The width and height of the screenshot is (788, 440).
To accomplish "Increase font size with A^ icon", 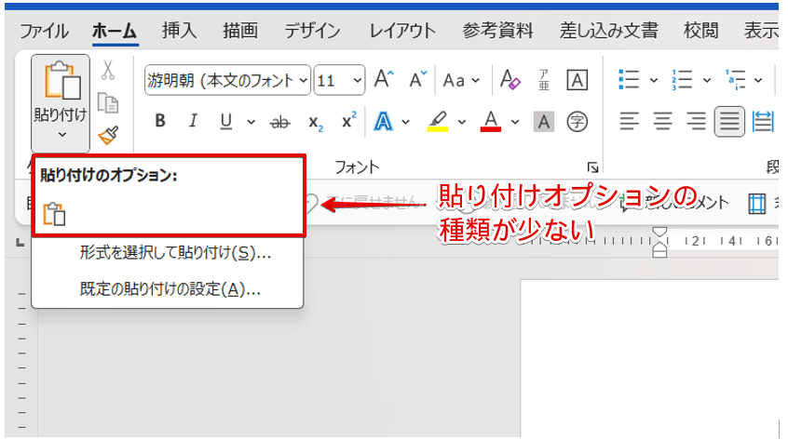I will (384, 79).
